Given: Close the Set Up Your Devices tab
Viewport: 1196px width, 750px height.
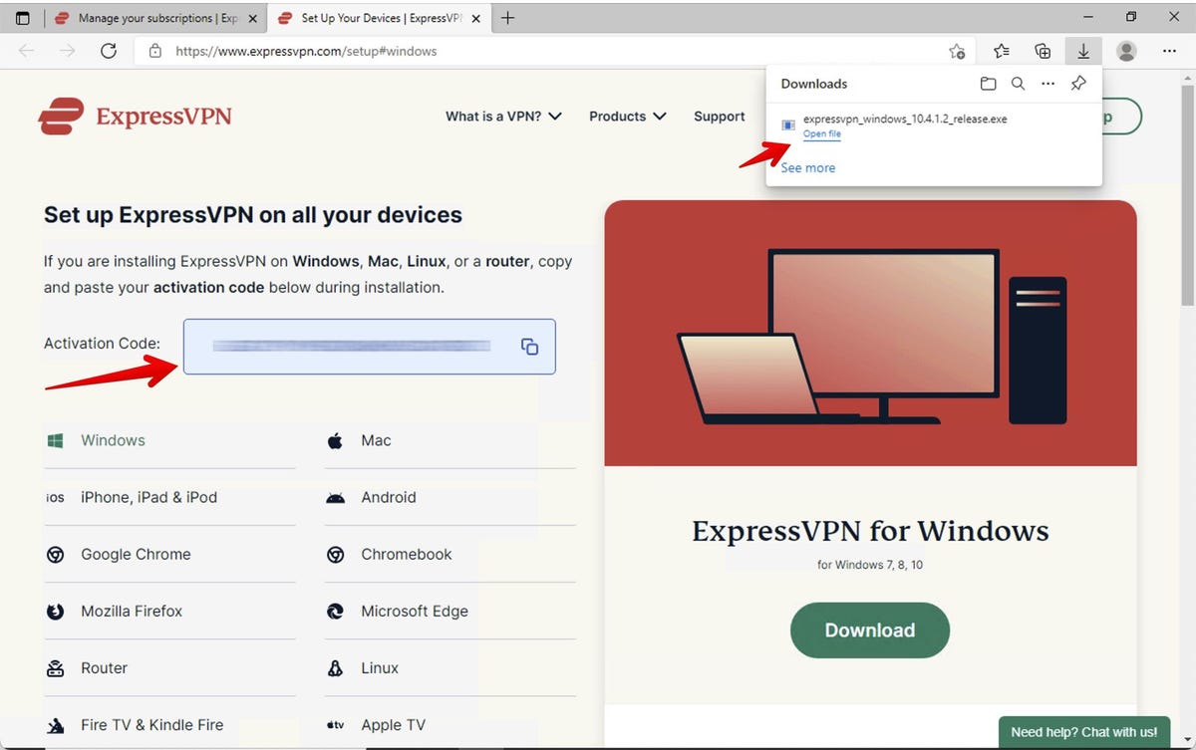Looking at the screenshot, I should tap(476, 18).
